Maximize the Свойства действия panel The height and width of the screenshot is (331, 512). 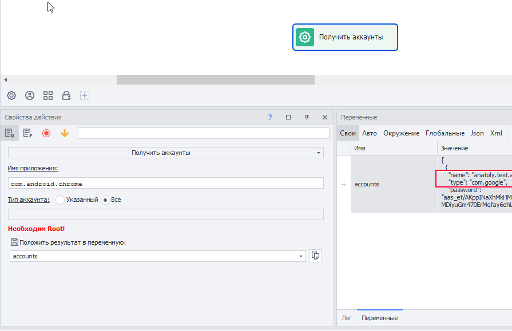tap(288, 117)
